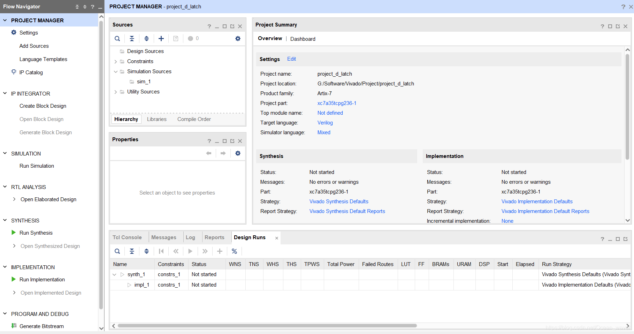The width and height of the screenshot is (634, 334).
Task: Search in Design Runs toolbar
Action: click(x=117, y=251)
